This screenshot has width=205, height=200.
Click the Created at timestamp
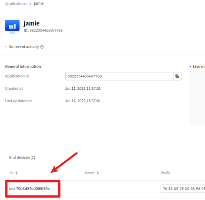[83, 88]
